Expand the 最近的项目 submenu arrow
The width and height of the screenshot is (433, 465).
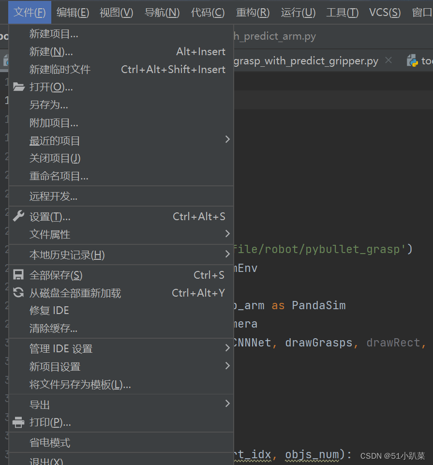pyautogui.click(x=227, y=139)
